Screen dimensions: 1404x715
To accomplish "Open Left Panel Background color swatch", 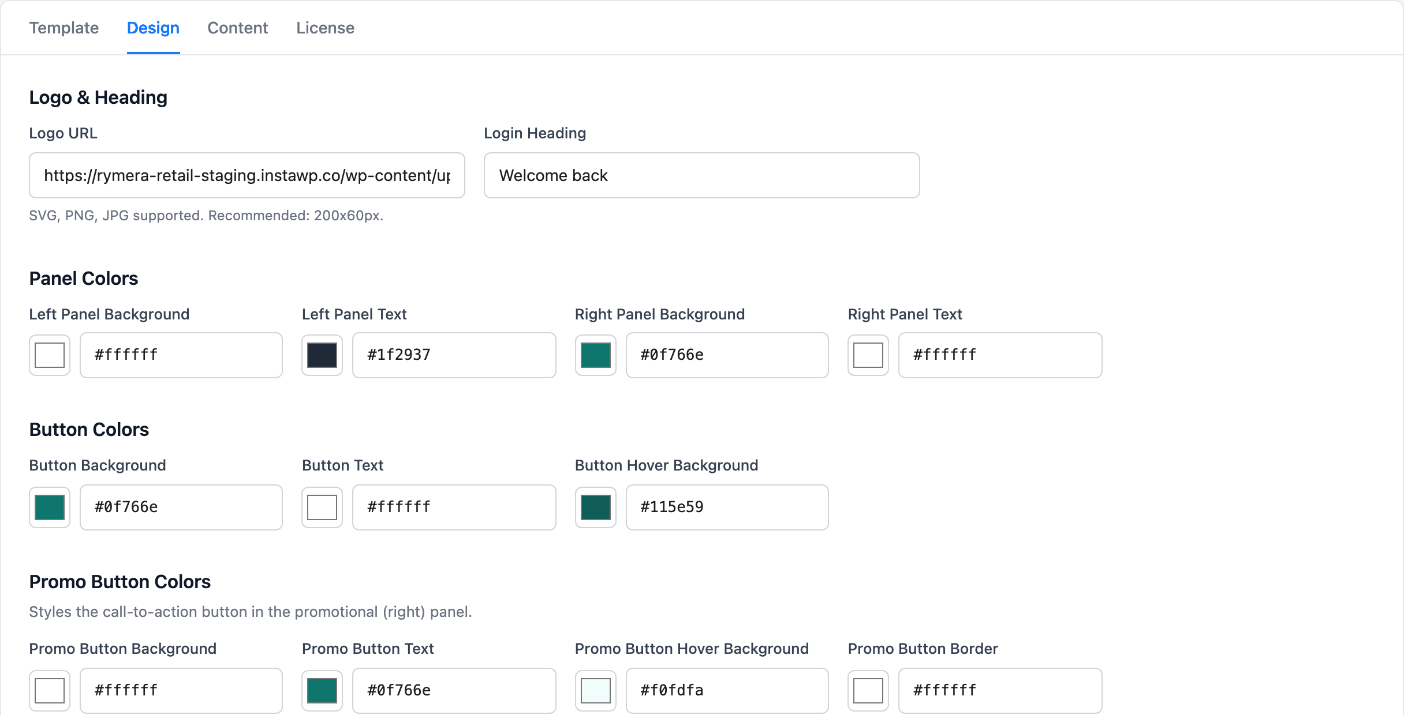I will pyautogui.click(x=50, y=355).
